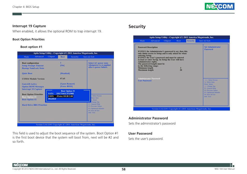This screenshot has width=247, height=174.
Task: Select the Option ROM Messages BIOS entry
Action: point(33,86)
